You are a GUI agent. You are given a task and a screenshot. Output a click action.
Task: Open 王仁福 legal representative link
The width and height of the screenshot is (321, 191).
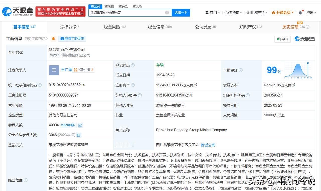pos(66,70)
